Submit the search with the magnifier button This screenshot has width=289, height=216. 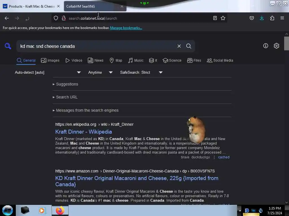point(189,46)
